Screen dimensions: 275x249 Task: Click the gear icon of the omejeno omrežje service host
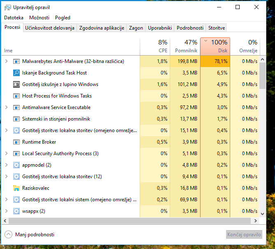(16, 130)
